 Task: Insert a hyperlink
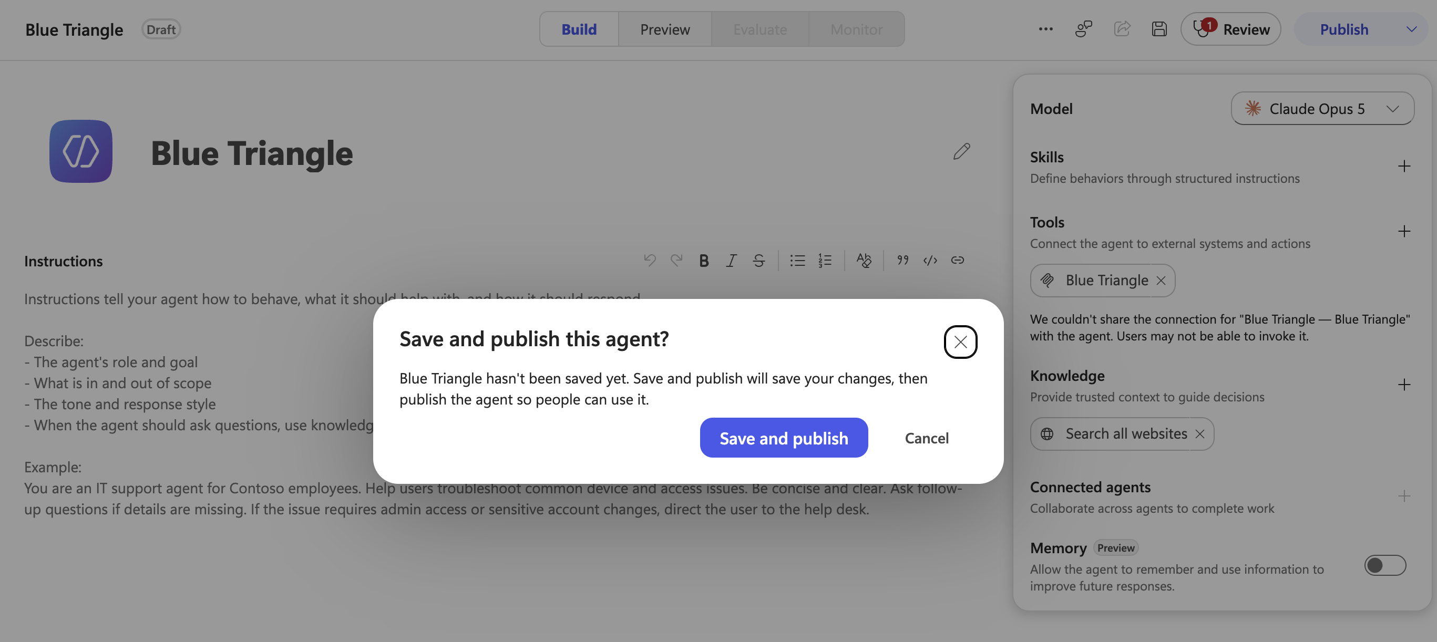tap(957, 261)
